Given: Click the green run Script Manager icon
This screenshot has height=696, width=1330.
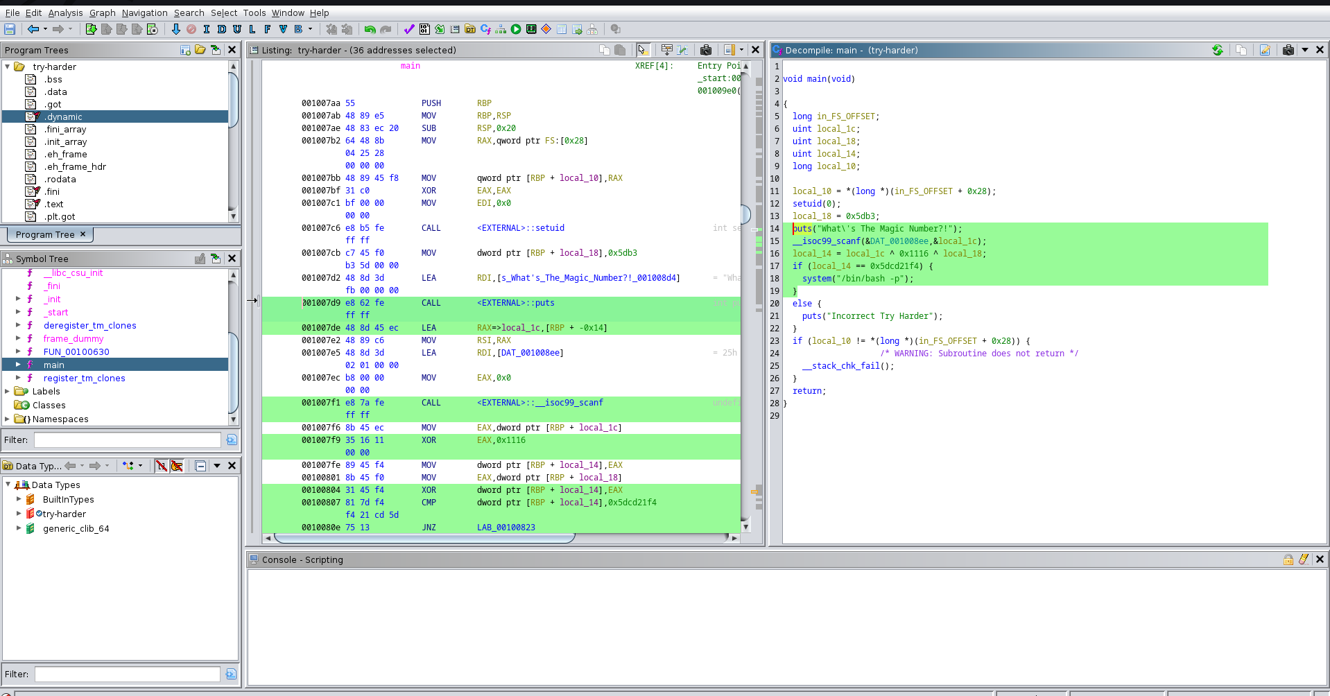Looking at the screenshot, I should (516, 29).
